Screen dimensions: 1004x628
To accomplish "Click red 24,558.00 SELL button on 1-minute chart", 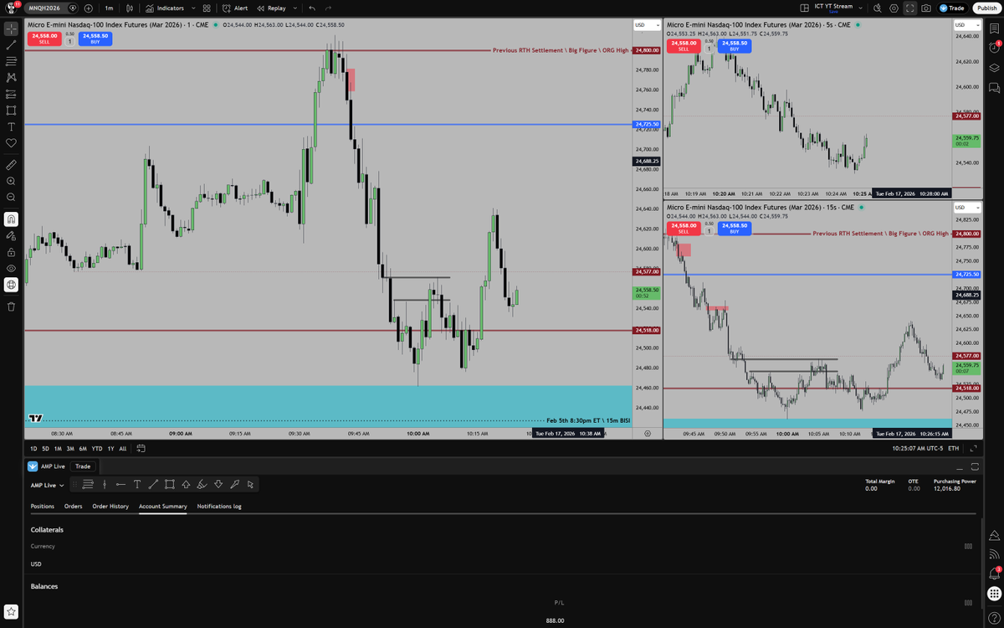I will click(45, 39).
